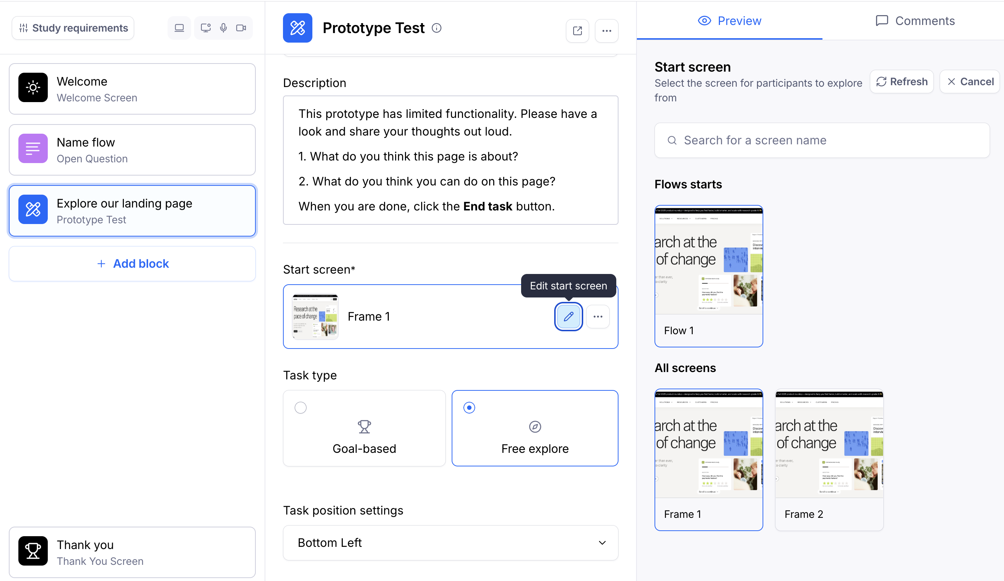Click the microphone requirement icon
The image size is (1004, 581).
[x=223, y=28]
